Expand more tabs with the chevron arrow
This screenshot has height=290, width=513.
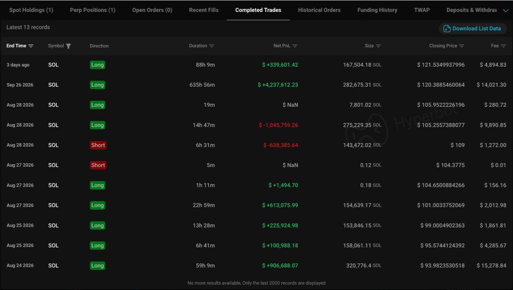[506, 11]
